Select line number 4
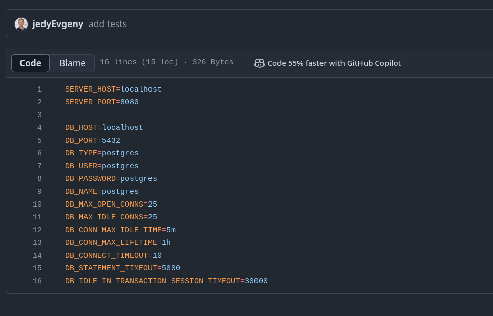Image resolution: width=493 pixels, height=316 pixels. pyautogui.click(x=39, y=128)
